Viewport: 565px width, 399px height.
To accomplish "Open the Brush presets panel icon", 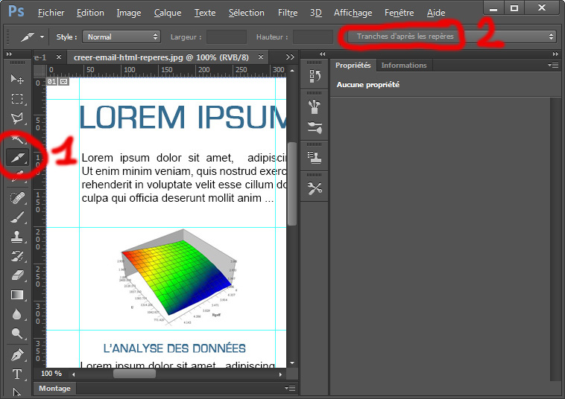I will pos(315,106).
